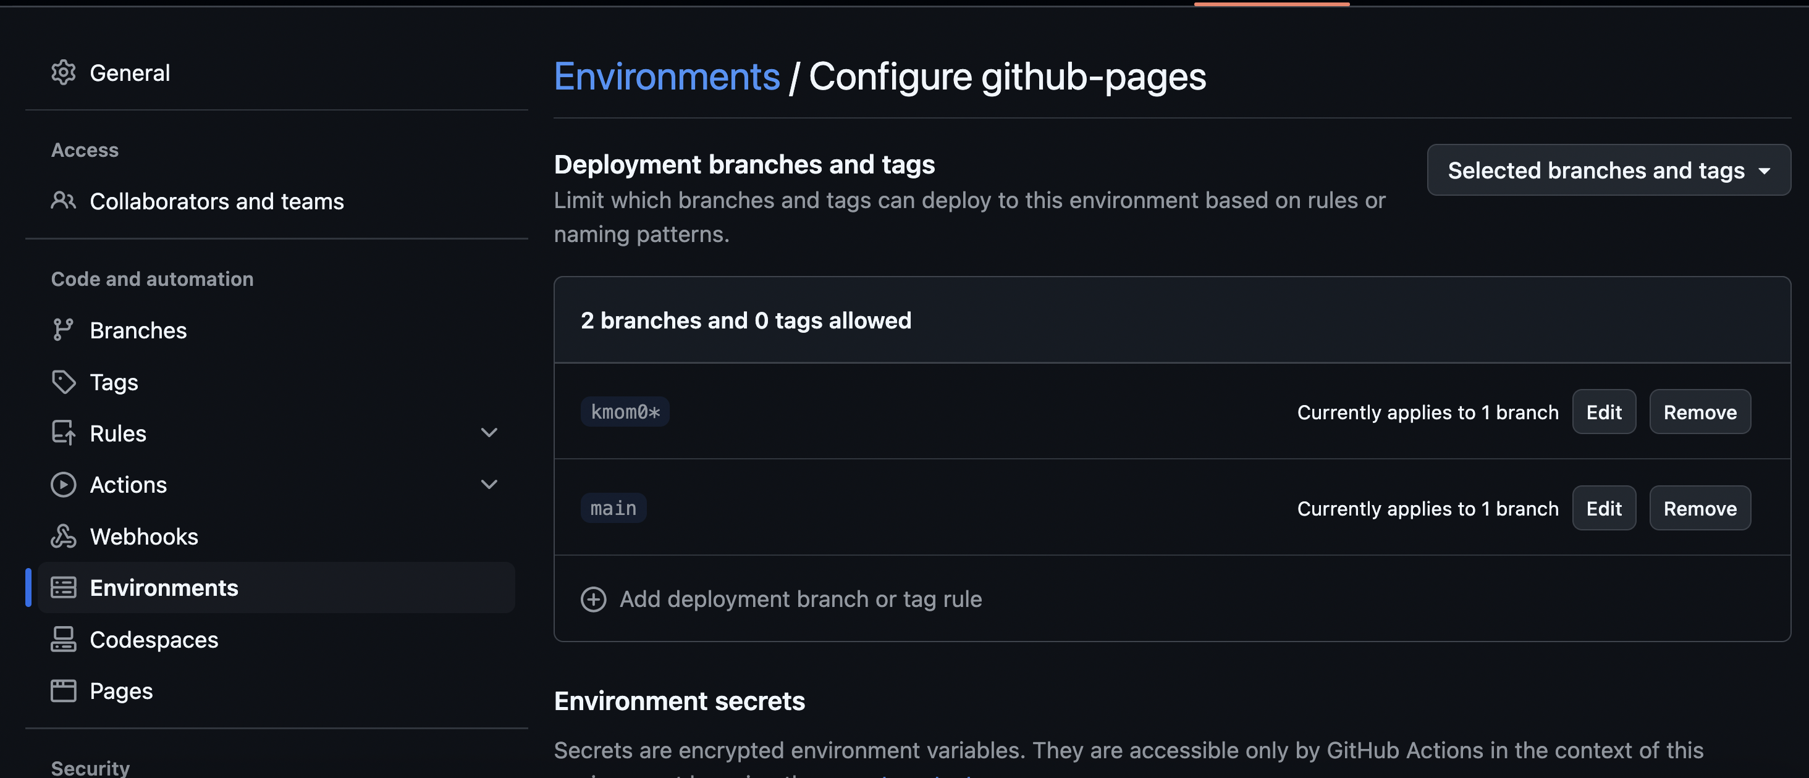The height and width of the screenshot is (778, 1809).
Task: Click the Branches git-branch icon
Action: point(63,330)
